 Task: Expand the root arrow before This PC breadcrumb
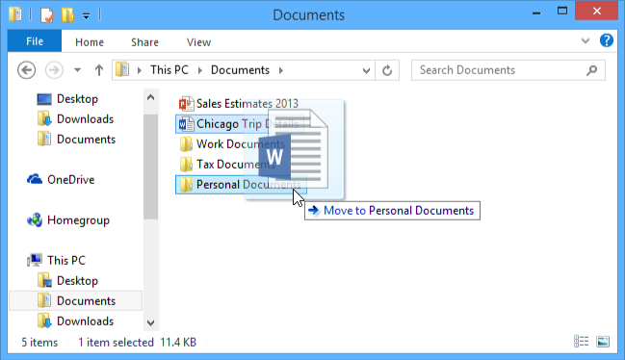tap(139, 70)
